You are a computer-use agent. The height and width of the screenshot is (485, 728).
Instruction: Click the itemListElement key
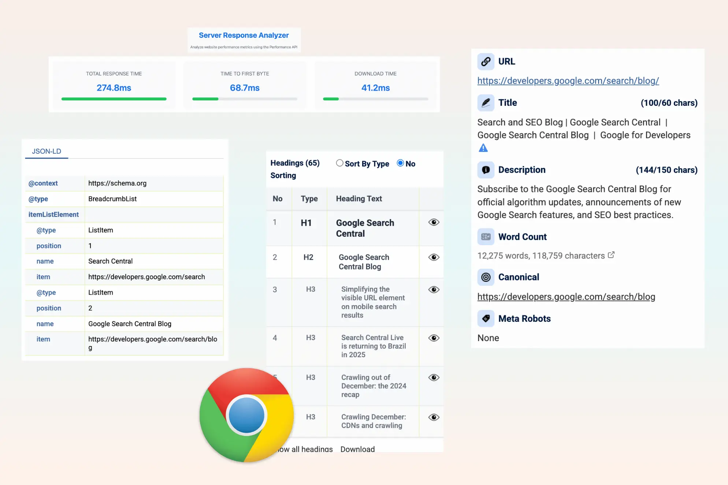pos(53,214)
